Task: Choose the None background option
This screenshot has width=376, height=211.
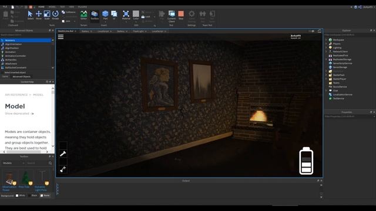Action: [x=45, y=195]
